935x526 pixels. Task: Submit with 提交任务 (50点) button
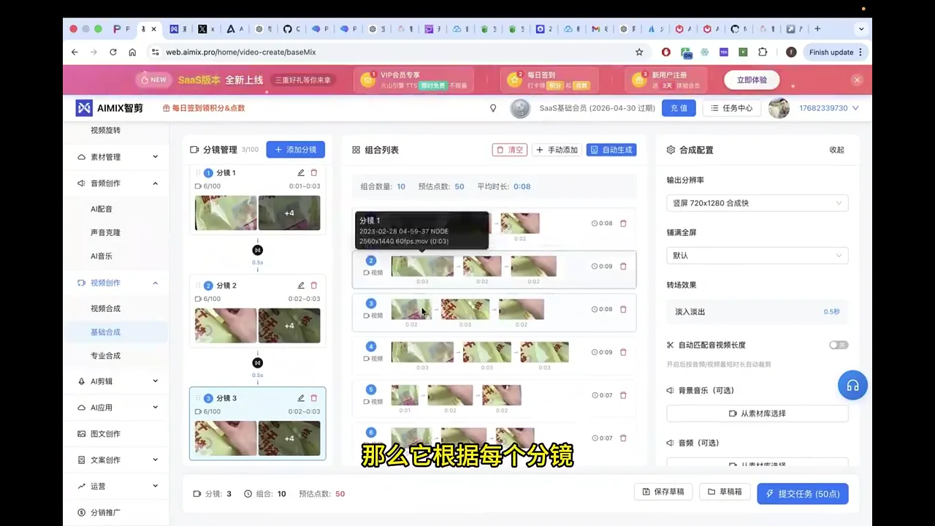pos(803,494)
